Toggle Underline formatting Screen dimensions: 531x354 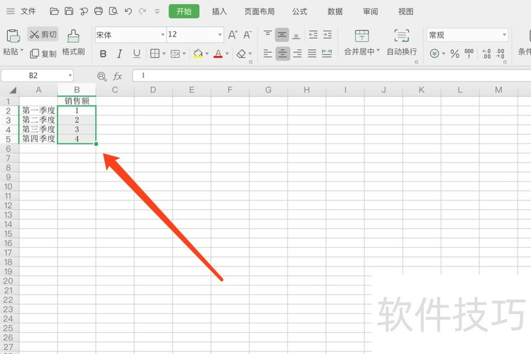pyautogui.click(x=137, y=54)
